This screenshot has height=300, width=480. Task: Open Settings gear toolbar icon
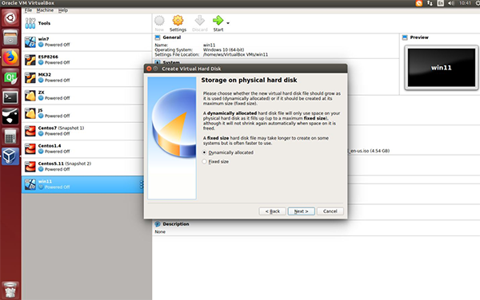pyautogui.click(x=178, y=21)
